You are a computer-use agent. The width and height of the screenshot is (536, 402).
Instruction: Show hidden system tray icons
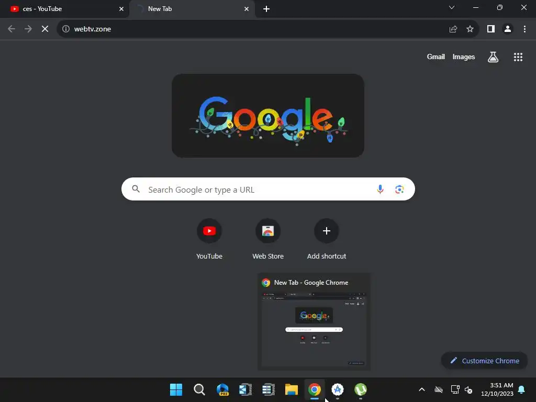(x=422, y=389)
